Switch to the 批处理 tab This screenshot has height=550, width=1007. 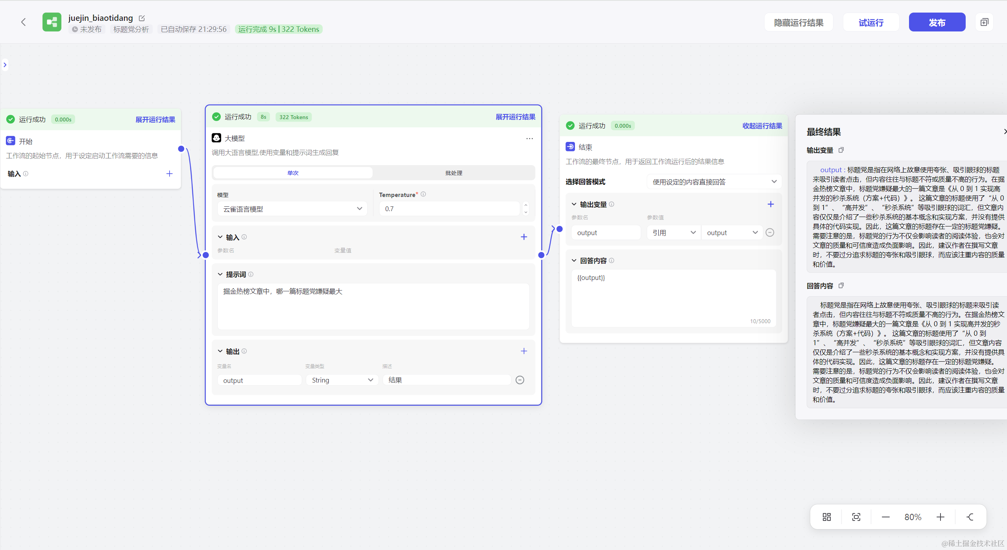pyautogui.click(x=453, y=173)
